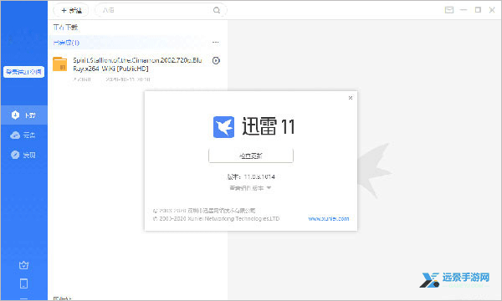Select the Spirit.Stallion.of.the.Cimarron file name
This screenshot has width=502, height=301.
coord(137,64)
